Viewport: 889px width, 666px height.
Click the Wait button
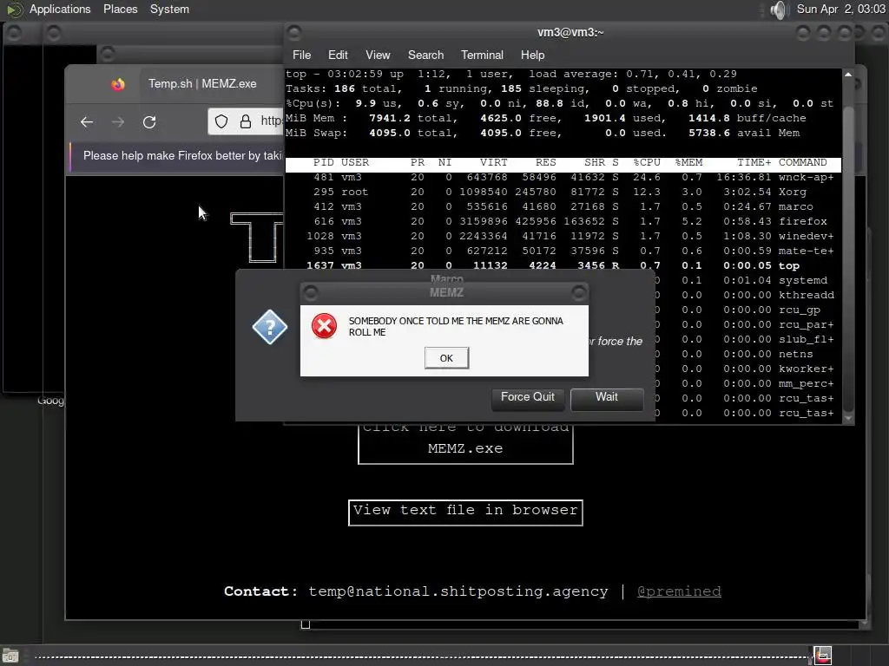(607, 397)
